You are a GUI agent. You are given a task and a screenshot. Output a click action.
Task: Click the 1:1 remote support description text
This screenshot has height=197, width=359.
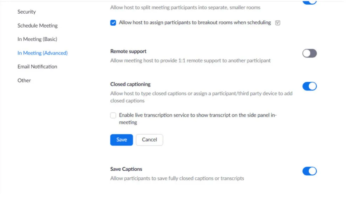[190, 61]
